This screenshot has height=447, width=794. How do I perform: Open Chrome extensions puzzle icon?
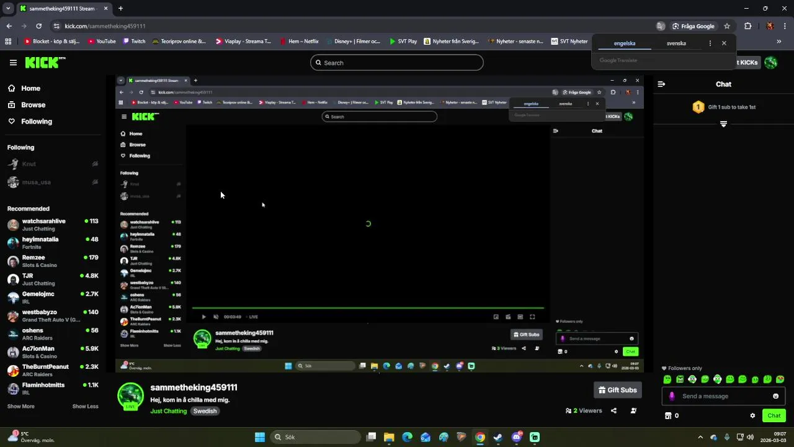[747, 26]
